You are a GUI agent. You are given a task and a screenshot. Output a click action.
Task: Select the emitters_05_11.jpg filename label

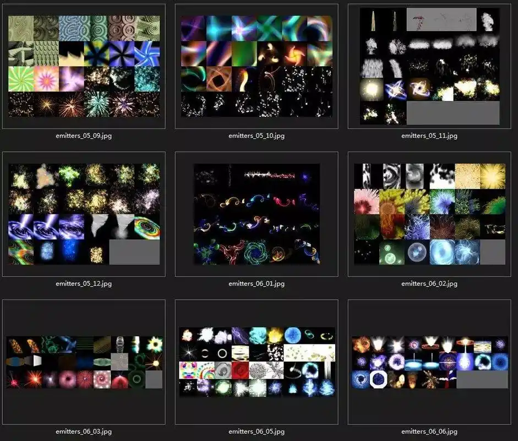point(430,135)
